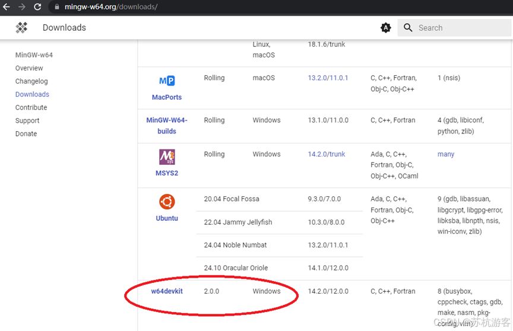Click the '2.0.0' w64devkit version text
Screen dimensions: 513x331
click(212, 291)
